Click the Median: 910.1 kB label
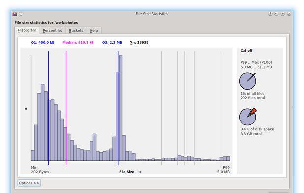This screenshot has width=304, height=193. click(78, 42)
